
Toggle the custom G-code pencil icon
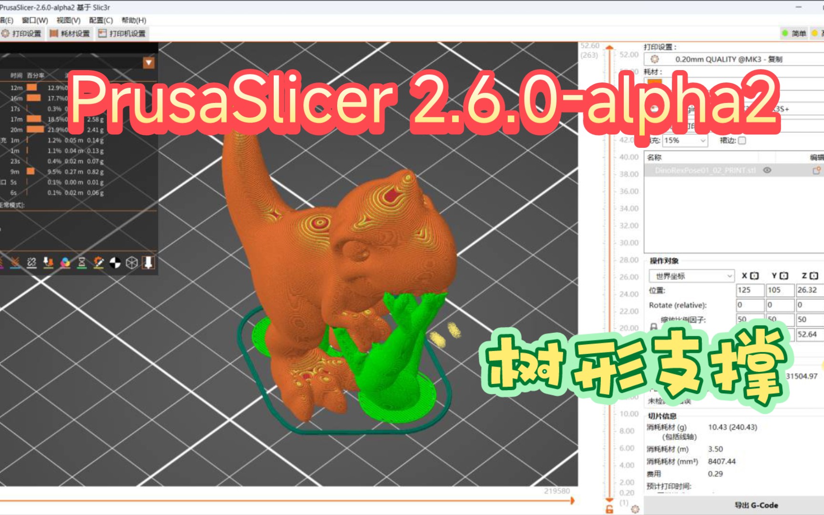point(99,262)
